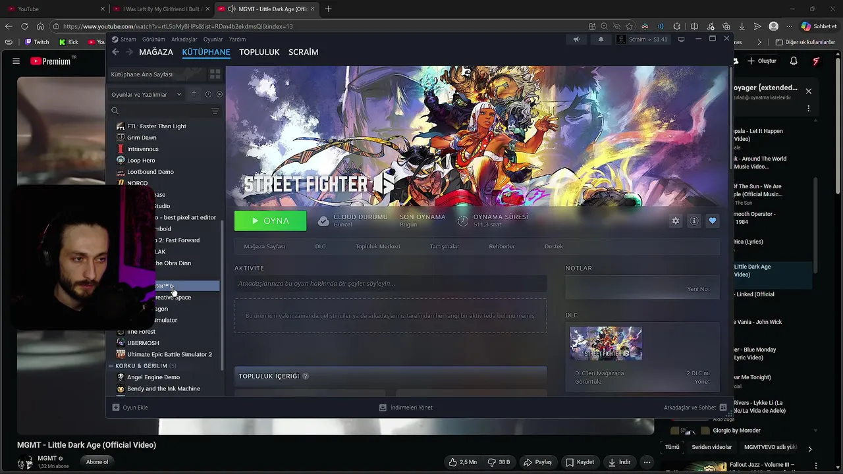Select Grim Dawn in the library list
This screenshot has width=843, height=474.
(x=142, y=138)
